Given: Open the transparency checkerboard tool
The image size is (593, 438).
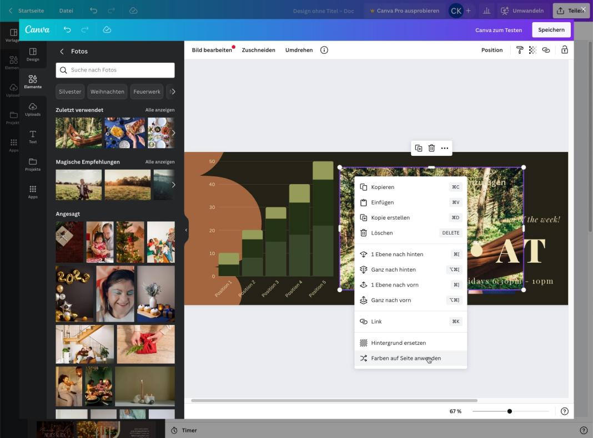Looking at the screenshot, I should click(532, 50).
